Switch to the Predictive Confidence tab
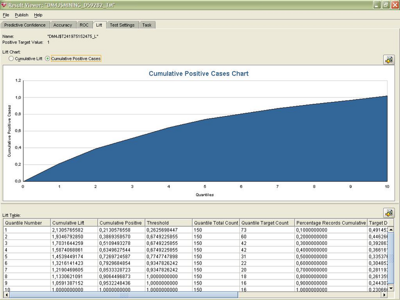Viewport: 400px width, 300px height. point(25,24)
